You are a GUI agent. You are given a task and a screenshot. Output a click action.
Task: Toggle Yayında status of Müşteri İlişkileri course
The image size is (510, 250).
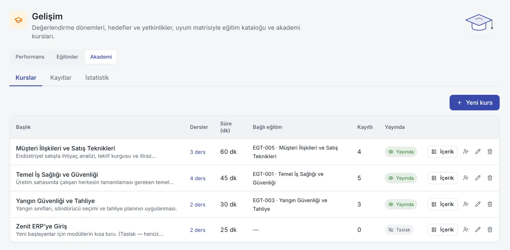click(x=401, y=152)
